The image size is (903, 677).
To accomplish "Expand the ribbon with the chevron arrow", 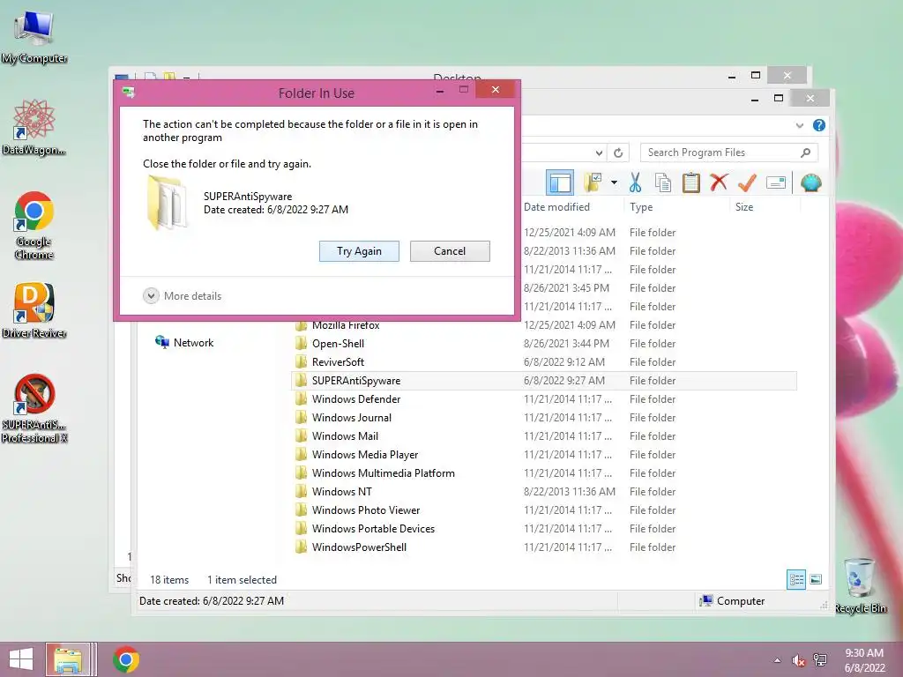I will click(x=799, y=125).
